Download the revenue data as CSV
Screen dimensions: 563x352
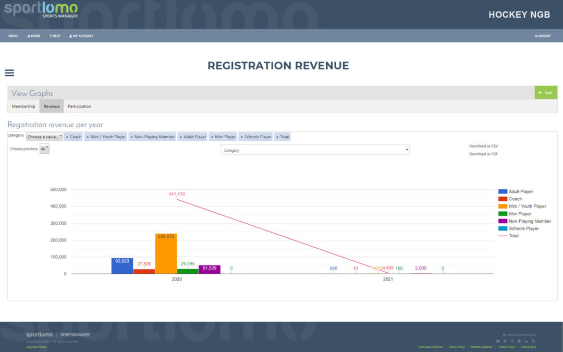click(x=483, y=146)
